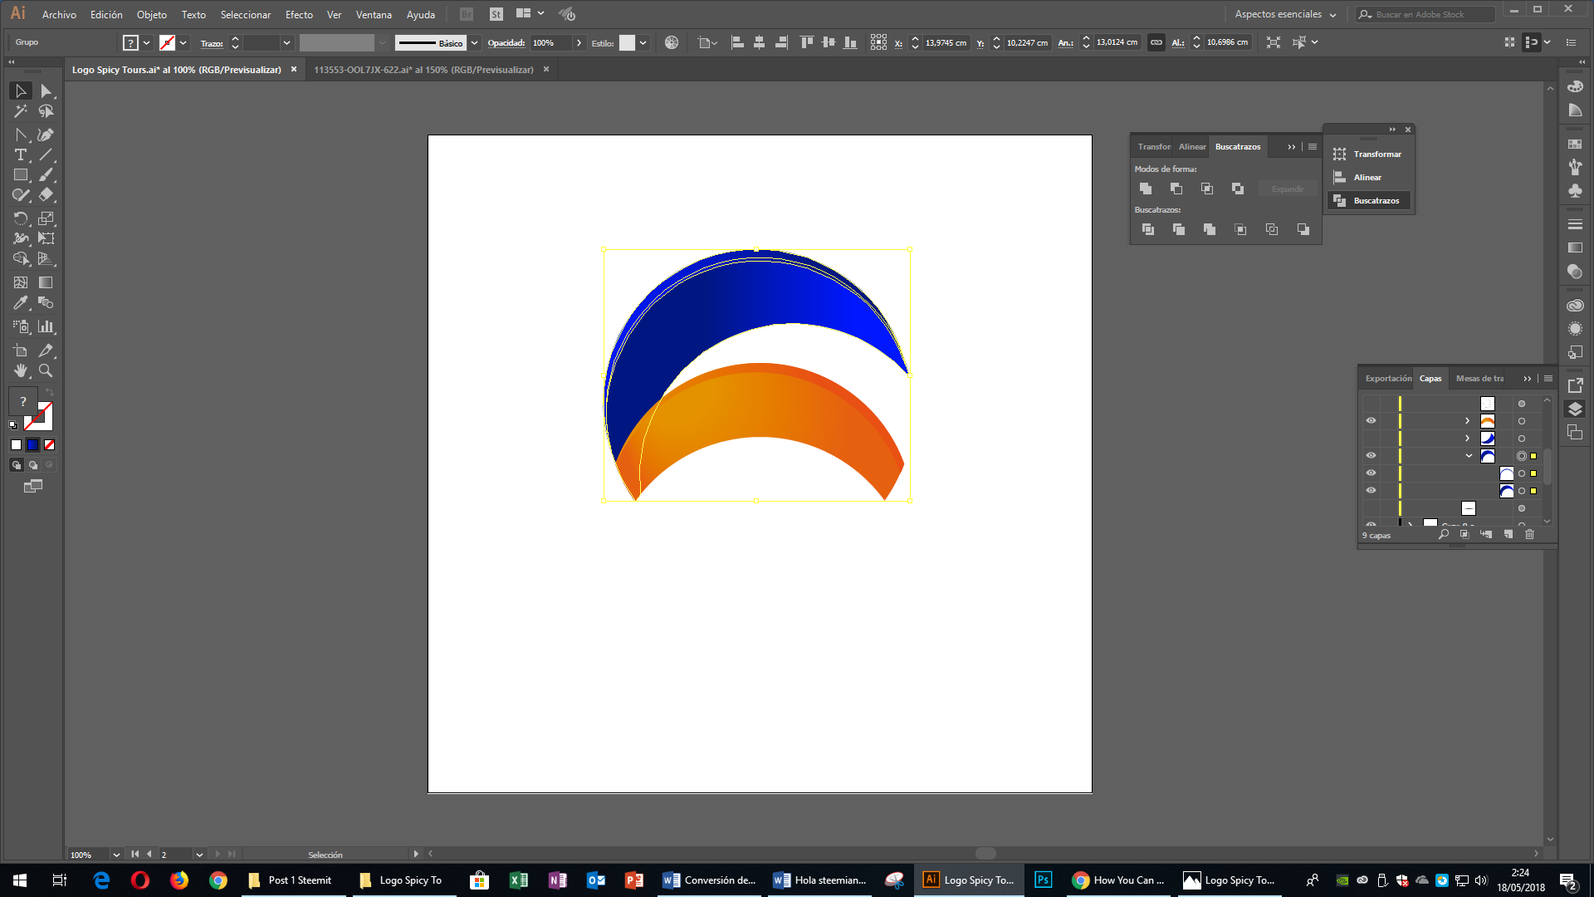1594x897 pixels.
Task: Open the Objeto menu
Action: 151,14
